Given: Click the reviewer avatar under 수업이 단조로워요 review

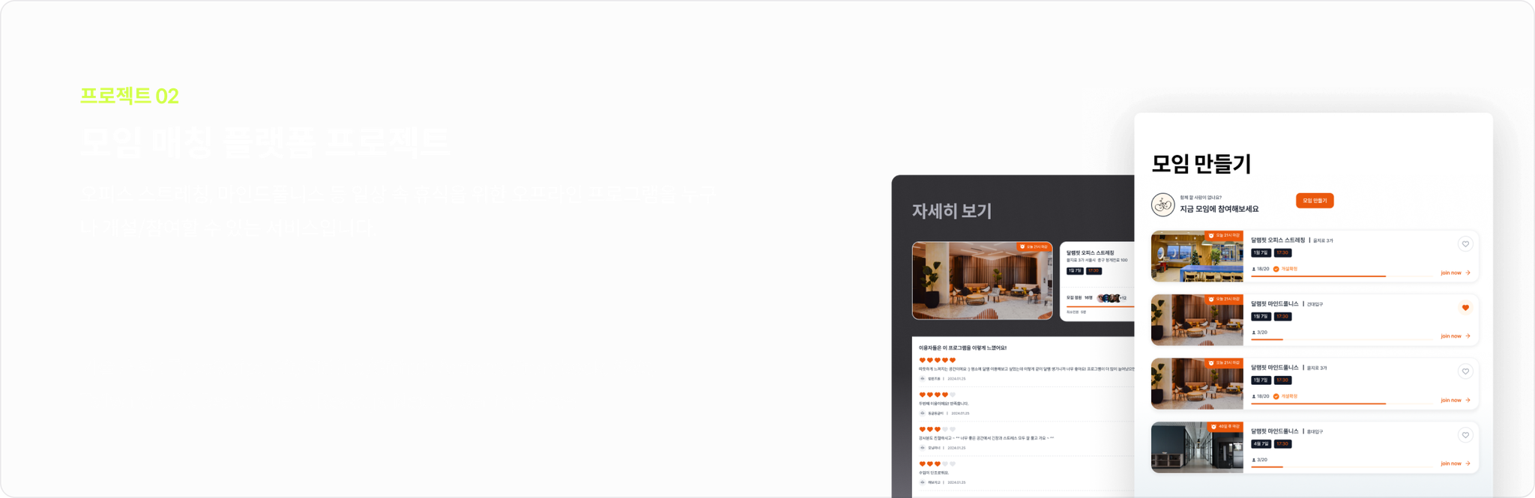Looking at the screenshot, I should (922, 482).
